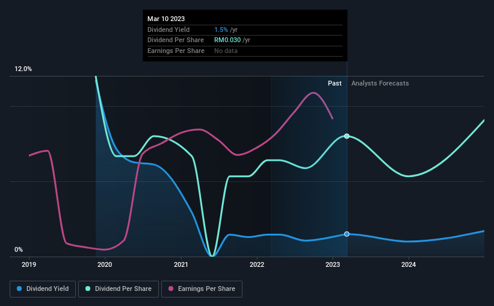Click the Earnings Per Share row label in tooltip
The width and height of the screenshot is (494, 306).
[x=176, y=51]
